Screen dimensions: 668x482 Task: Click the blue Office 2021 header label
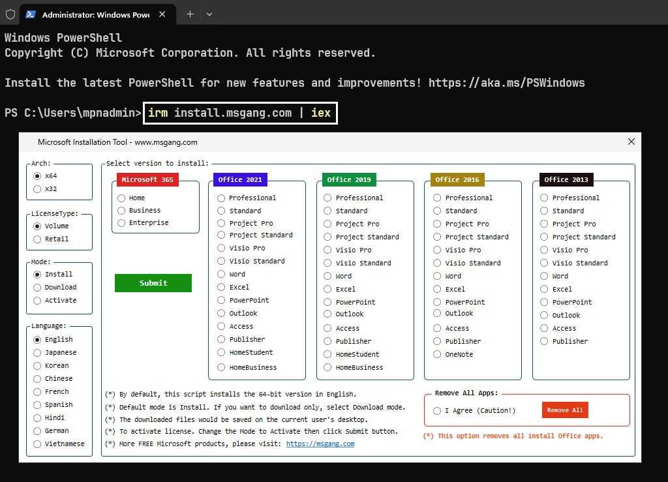[x=240, y=179]
